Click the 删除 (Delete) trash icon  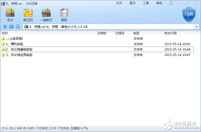tap(64, 13)
